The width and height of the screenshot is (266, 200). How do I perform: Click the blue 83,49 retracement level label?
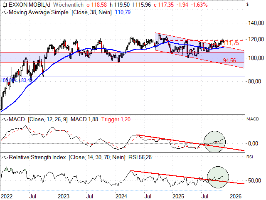(x=27, y=80)
